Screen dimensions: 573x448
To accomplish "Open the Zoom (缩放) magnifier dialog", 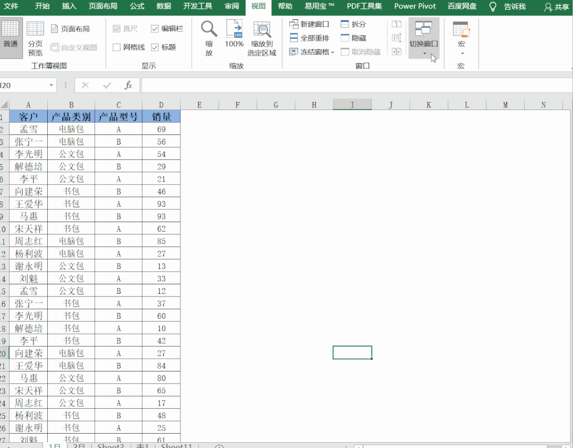I will pyautogui.click(x=209, y=38).
